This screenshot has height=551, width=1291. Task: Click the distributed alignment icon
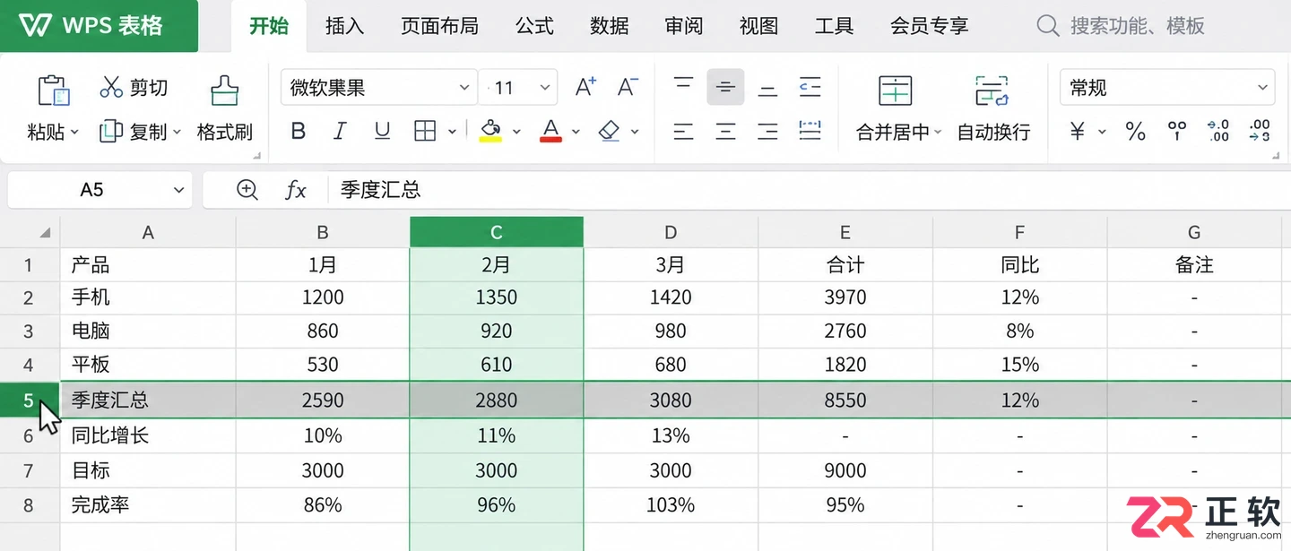pos(810,132)
